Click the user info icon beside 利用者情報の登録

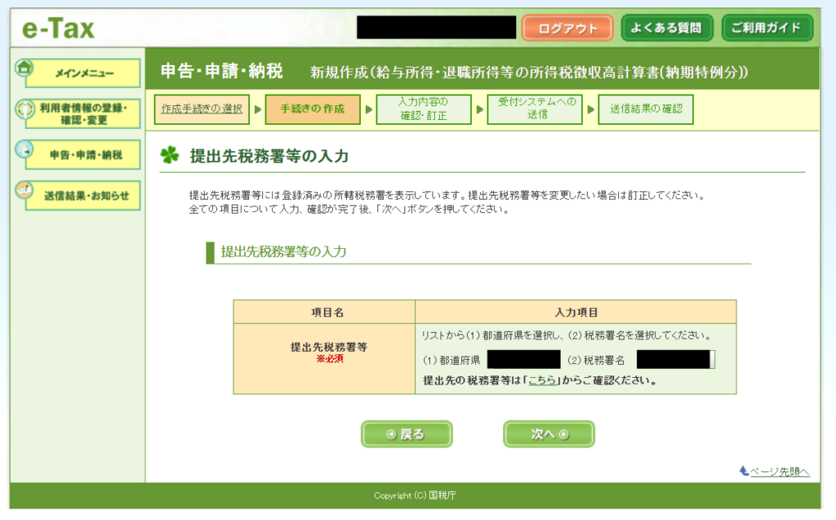coord(24,109)
